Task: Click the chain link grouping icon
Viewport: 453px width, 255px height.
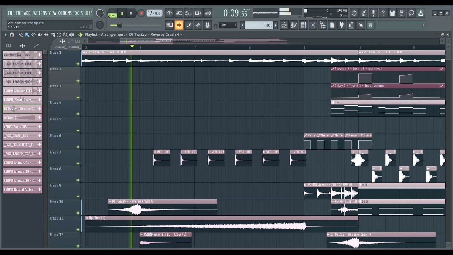Action: tap(198, 25)
